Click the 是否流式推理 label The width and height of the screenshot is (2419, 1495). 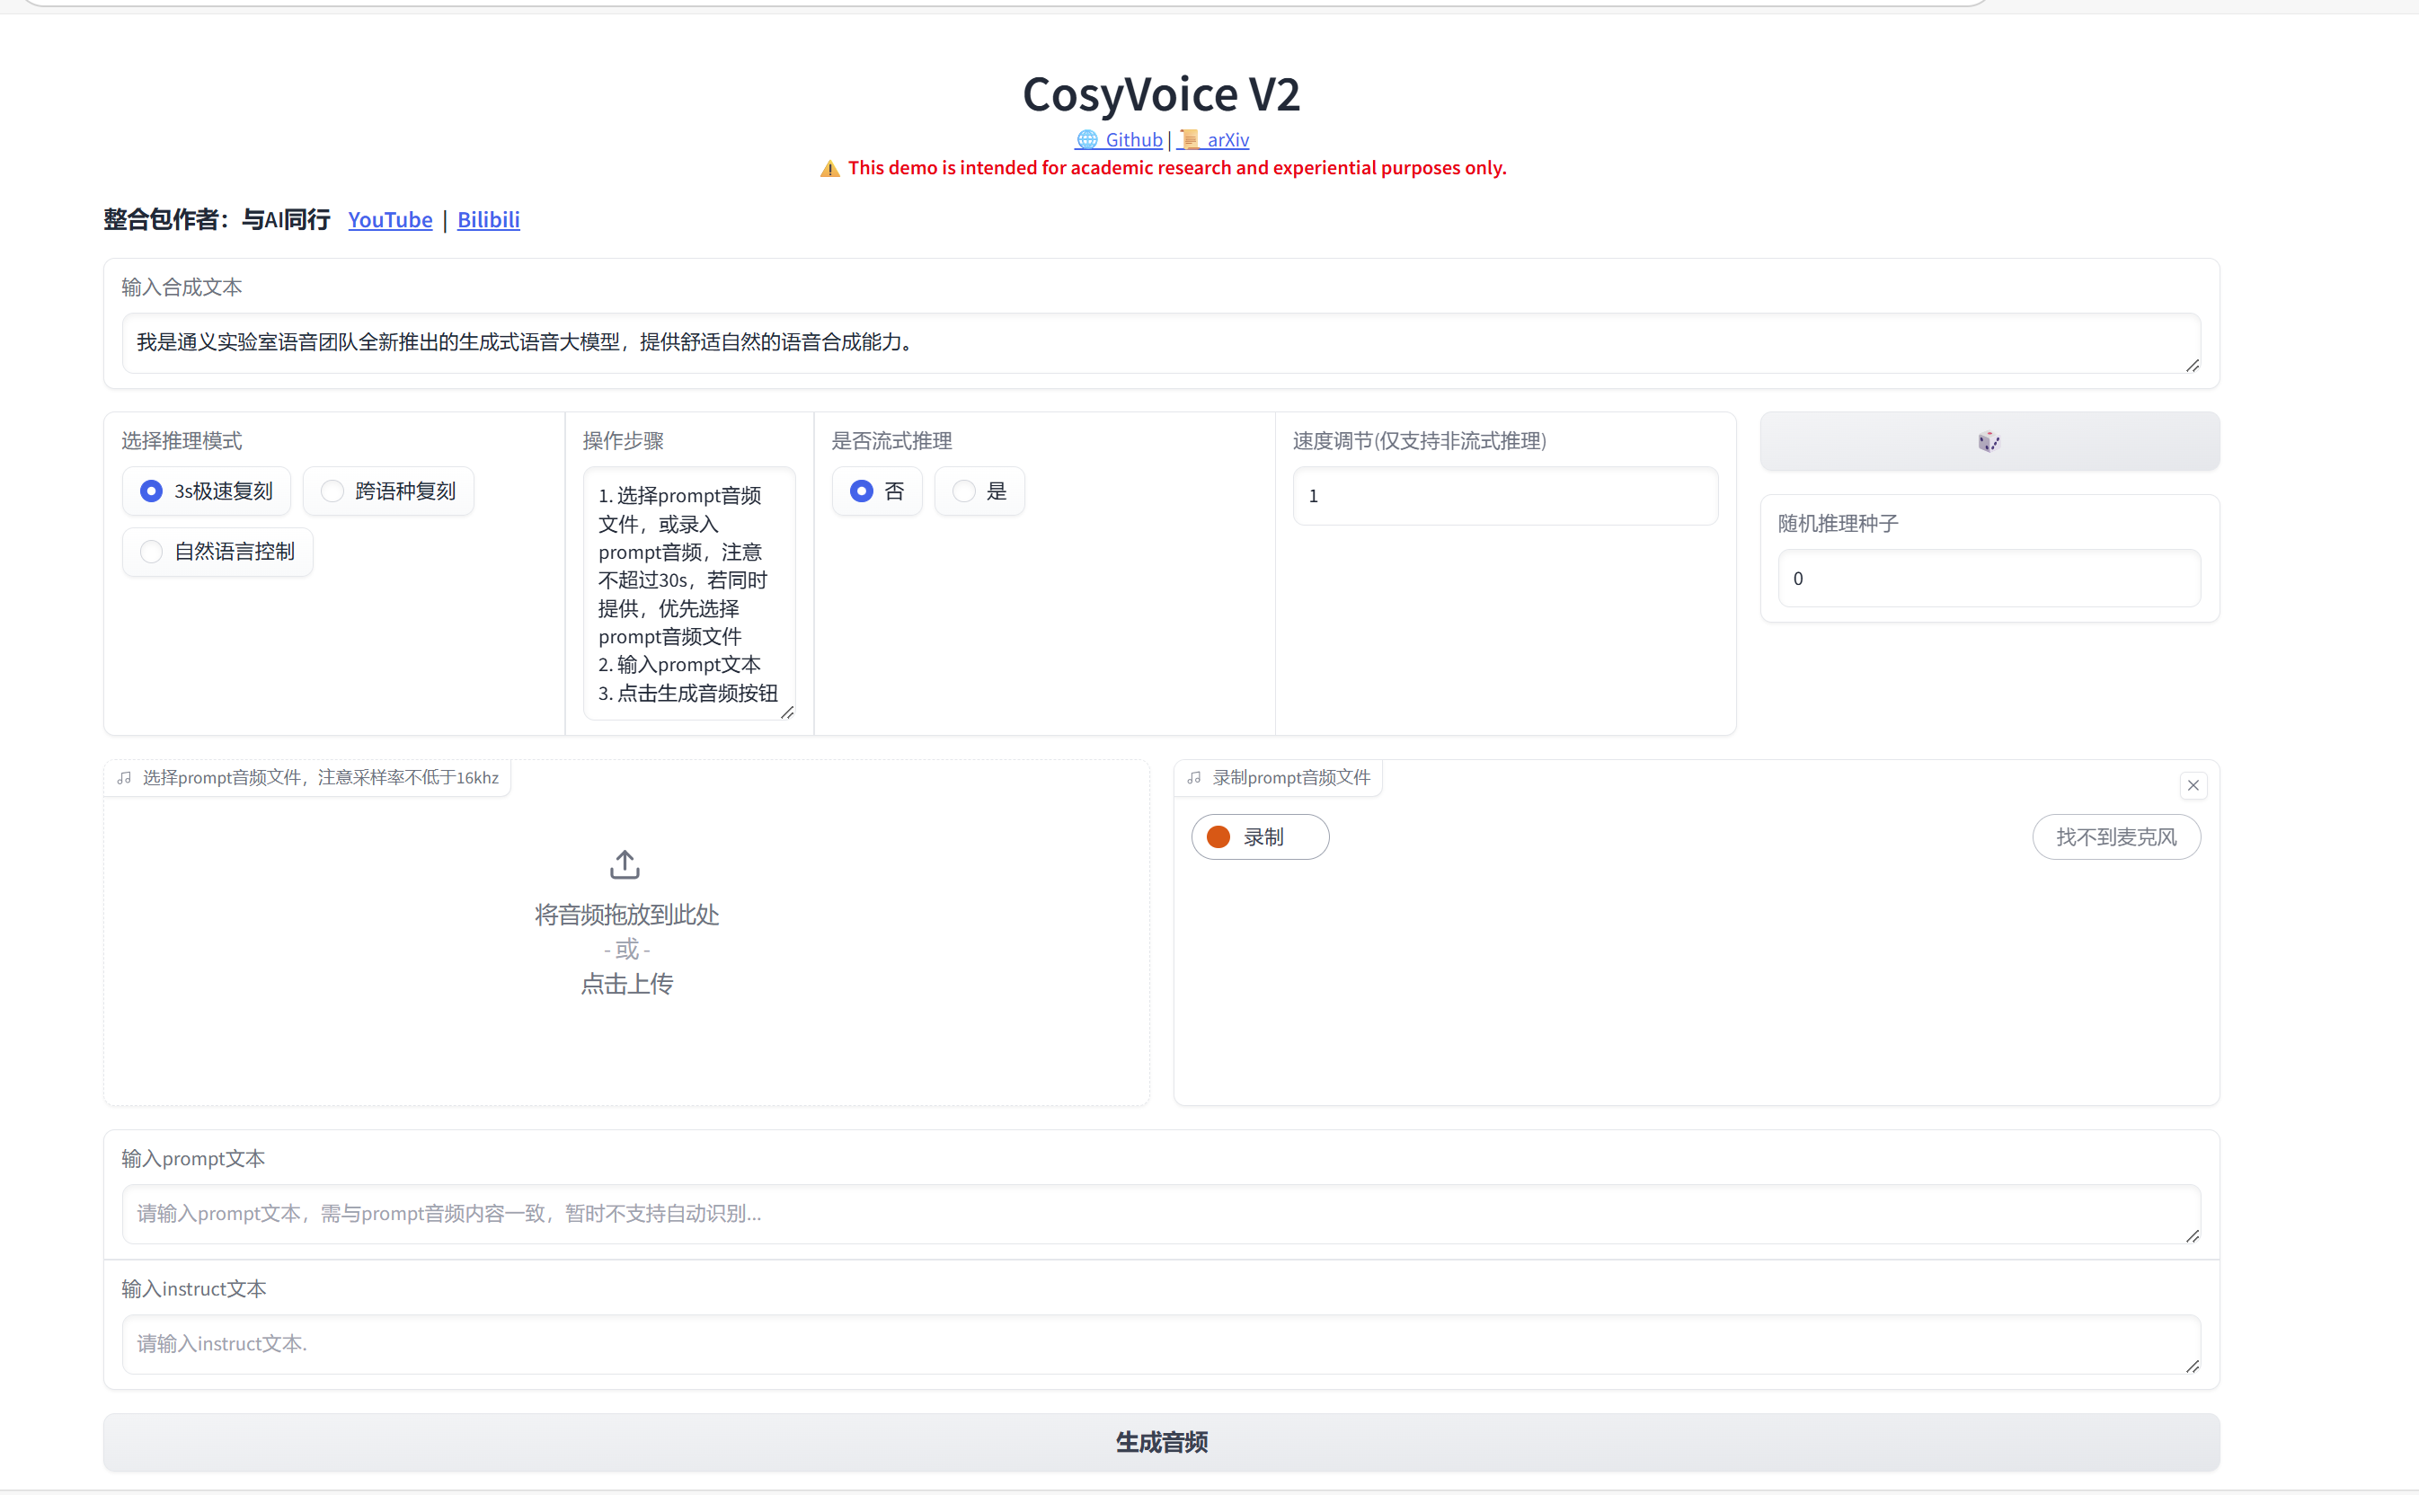(x=892, y=441)
